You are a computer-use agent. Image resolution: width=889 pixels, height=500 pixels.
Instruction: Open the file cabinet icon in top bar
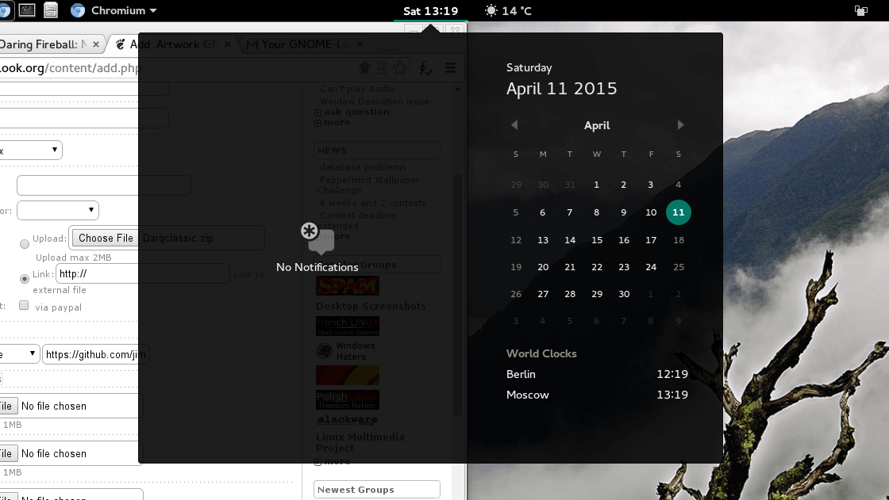tap(51, 10)
